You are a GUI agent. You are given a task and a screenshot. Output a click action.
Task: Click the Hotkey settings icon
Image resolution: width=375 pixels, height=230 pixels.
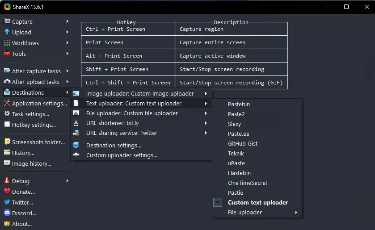[7, 124]
